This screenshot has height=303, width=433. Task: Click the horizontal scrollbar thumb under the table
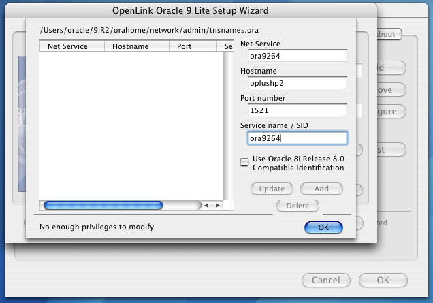pos(103,205)
